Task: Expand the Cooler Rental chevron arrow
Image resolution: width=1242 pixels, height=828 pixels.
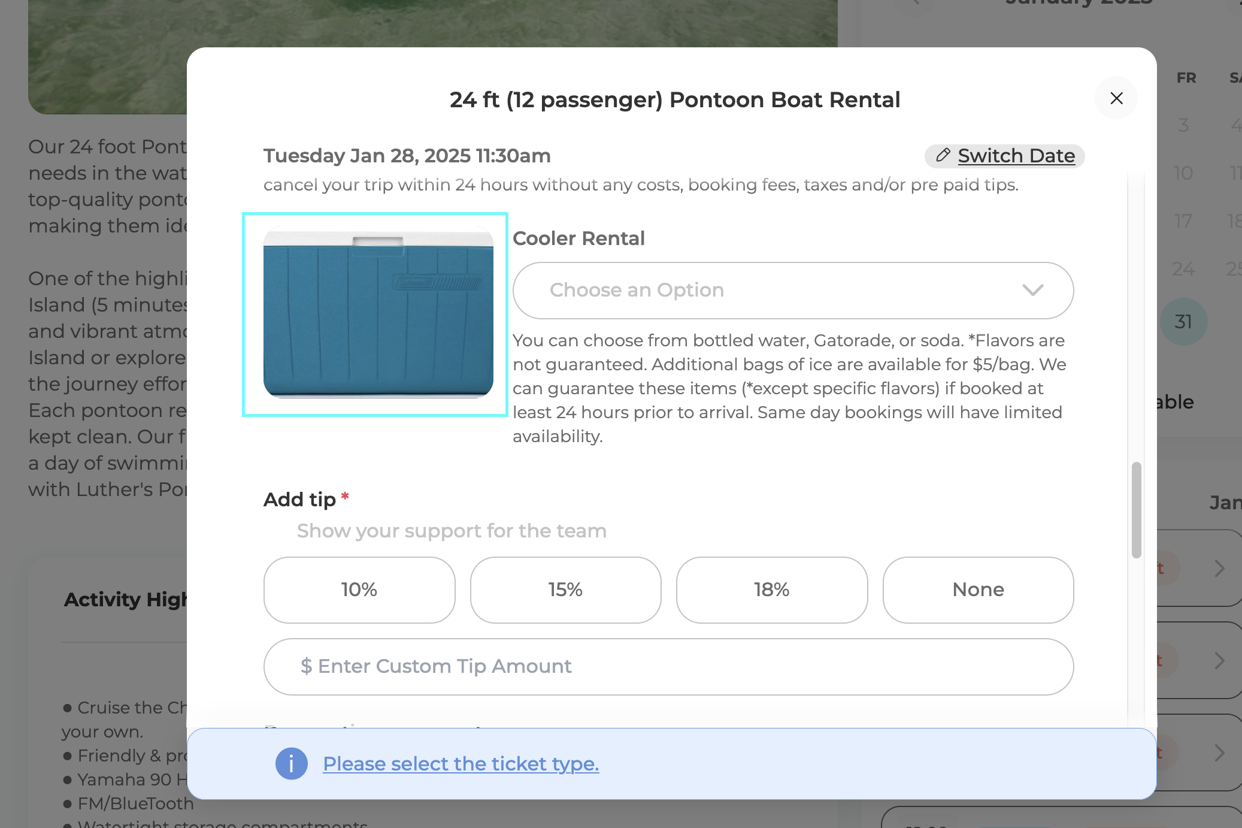Action: 1033,291
